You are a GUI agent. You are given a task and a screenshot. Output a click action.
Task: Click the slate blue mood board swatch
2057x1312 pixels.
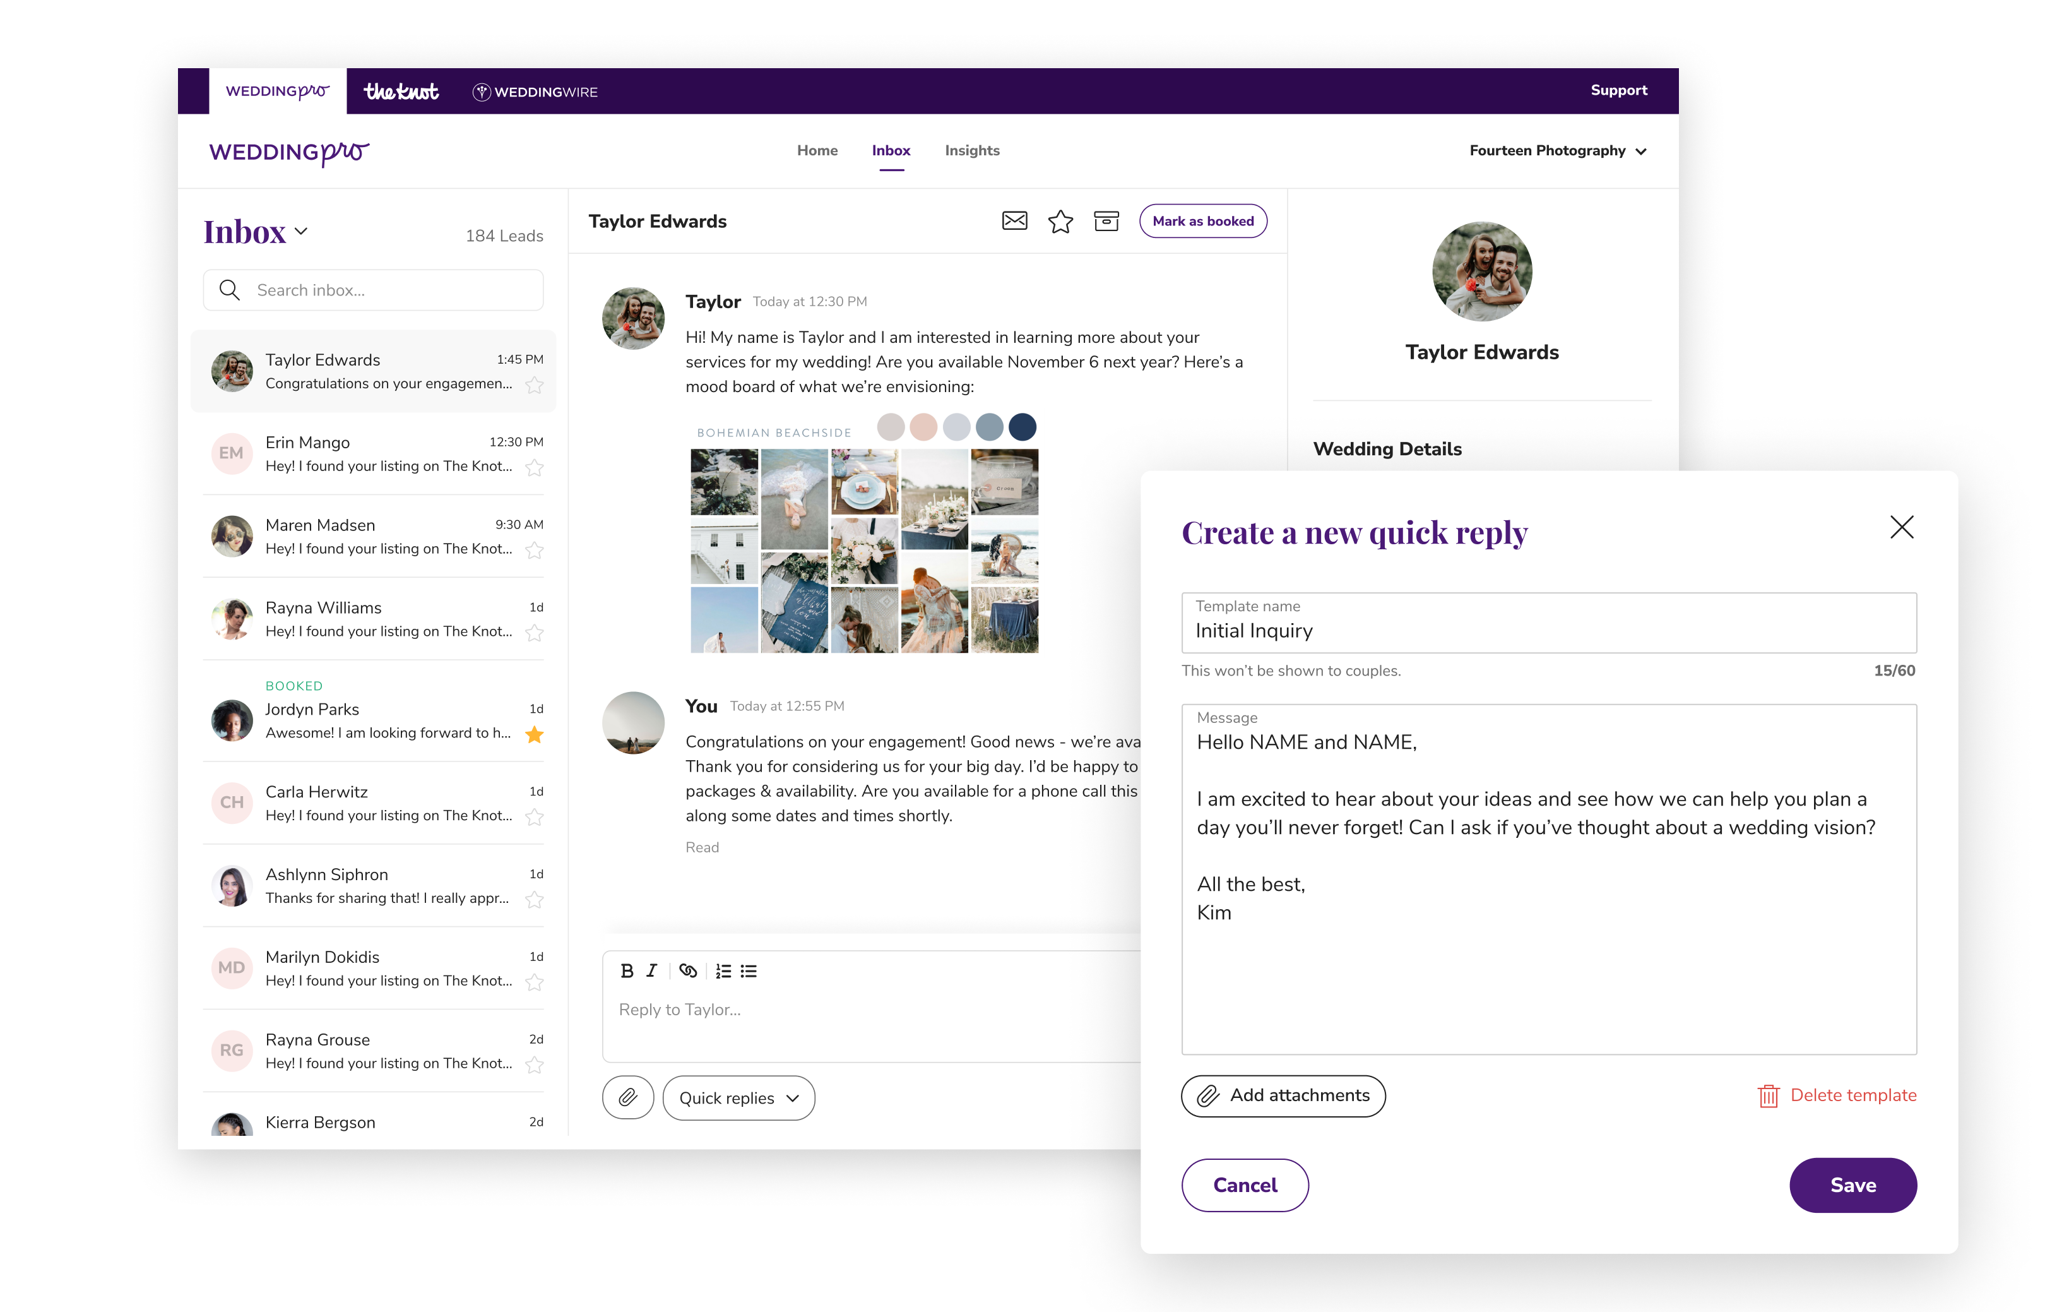989,427
